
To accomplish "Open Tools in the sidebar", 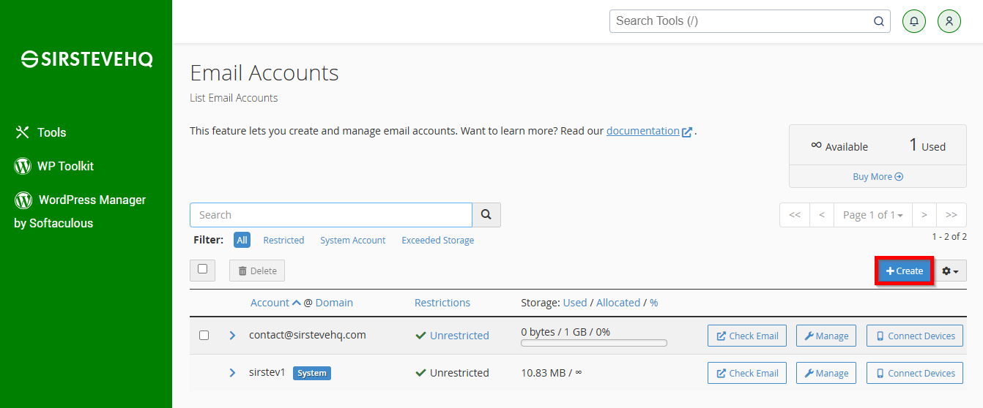I will tap(41, 132).
